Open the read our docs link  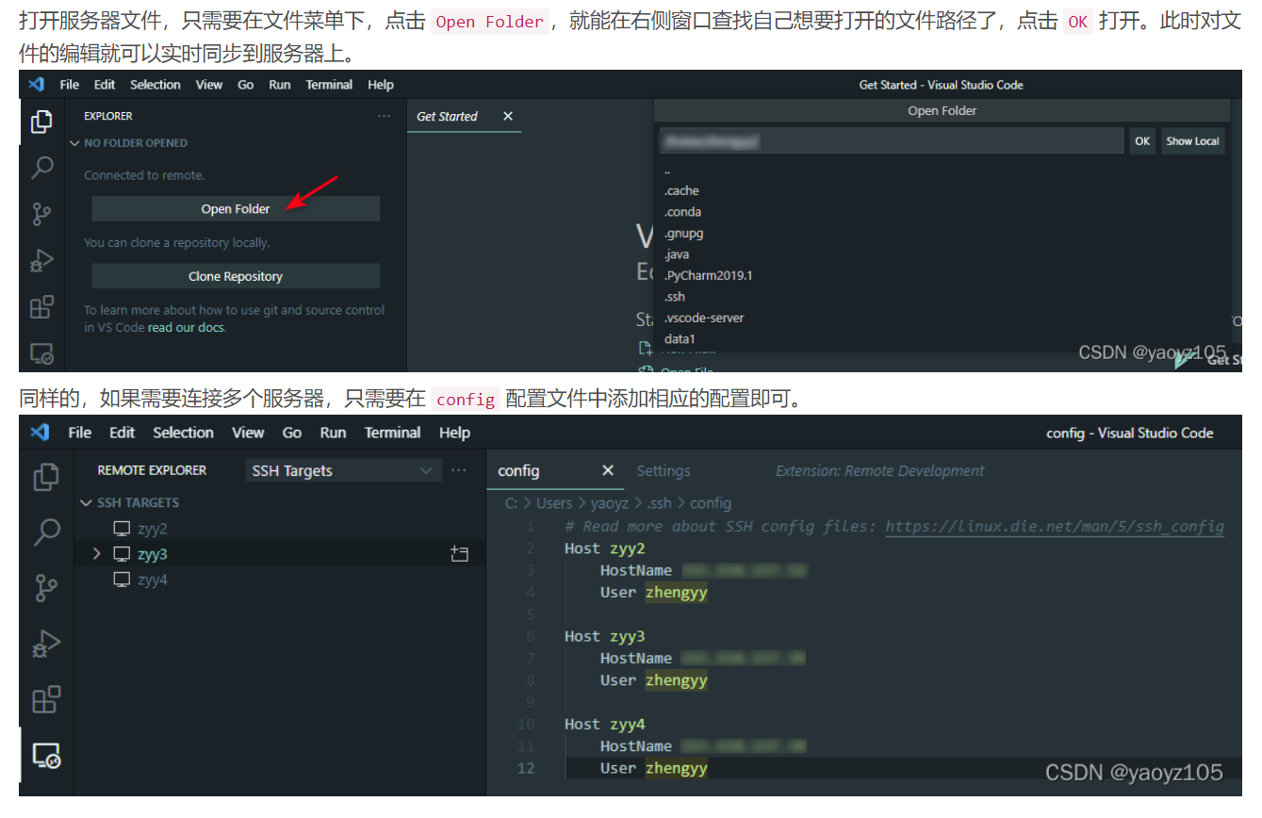(187, 328)
